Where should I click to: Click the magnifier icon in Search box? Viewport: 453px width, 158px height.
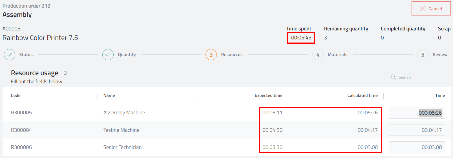pos(393,77)
